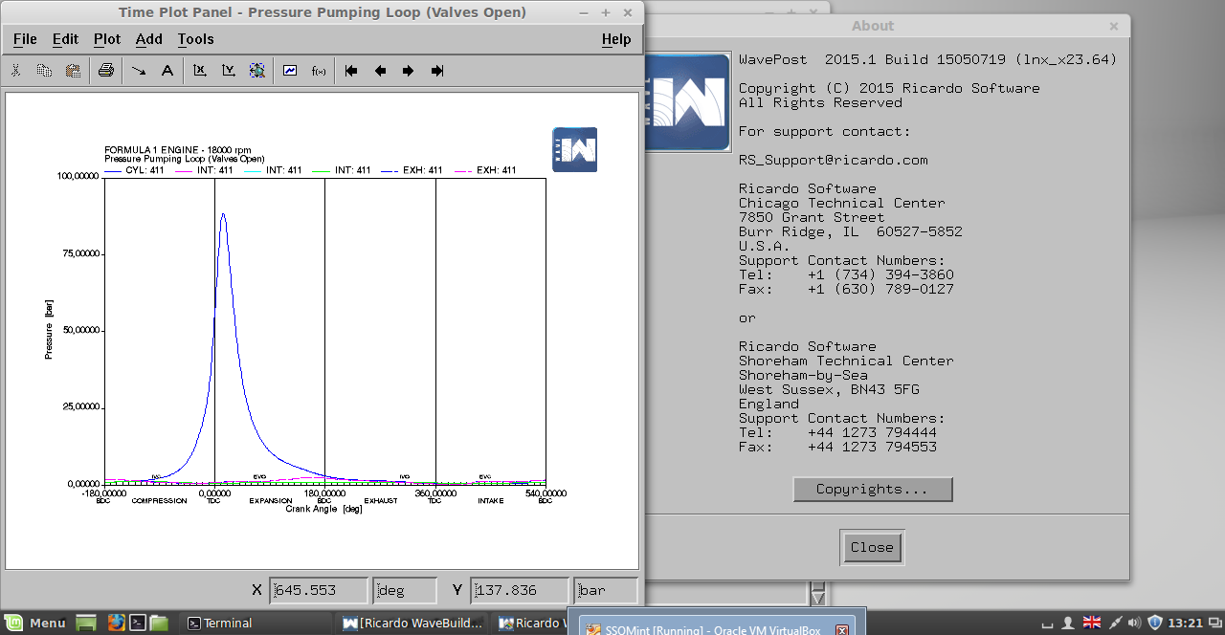Viewport: 1225px width, 635px height.
Task: Click the X unit field showing deg
Action: click(x=405, y=590)
